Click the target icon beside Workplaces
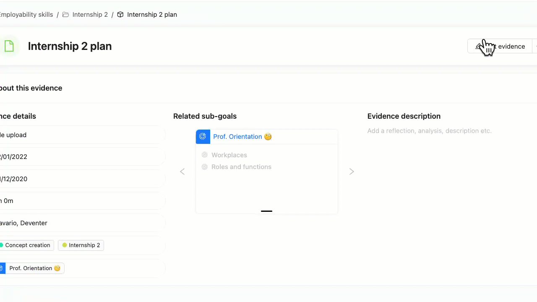 click(x=205, y=155)
